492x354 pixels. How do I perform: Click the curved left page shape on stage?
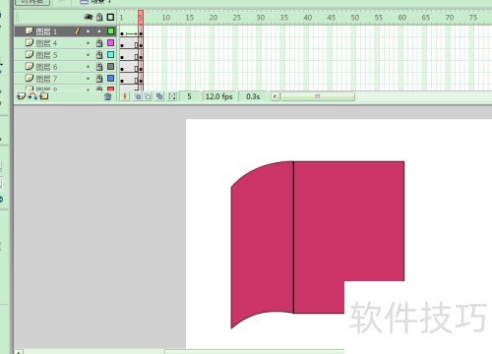point(262,244)
